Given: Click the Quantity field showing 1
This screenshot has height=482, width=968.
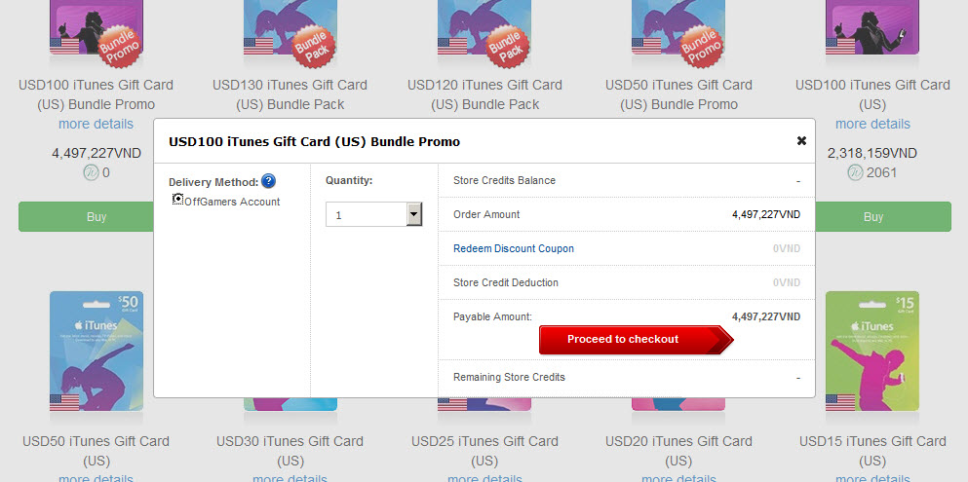Looking at the screenshot, I should (373, 214).
